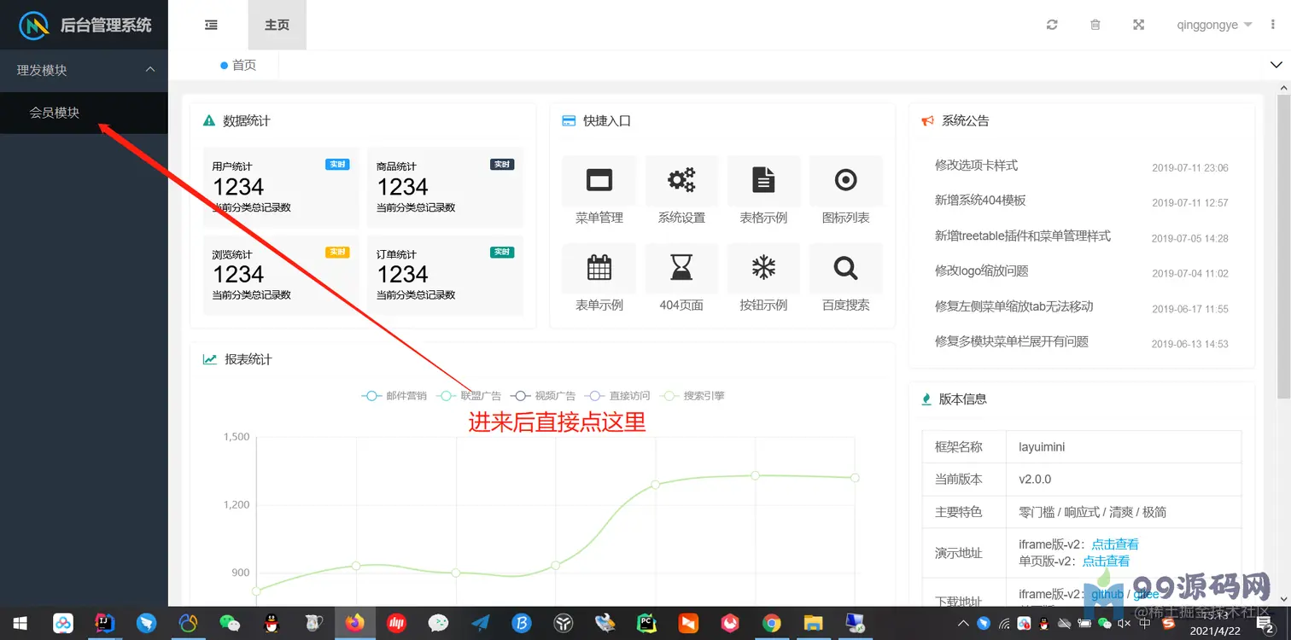1291x640 pixels.
Task: Open 表单示例 calendar shortcut
Action: 599,279
